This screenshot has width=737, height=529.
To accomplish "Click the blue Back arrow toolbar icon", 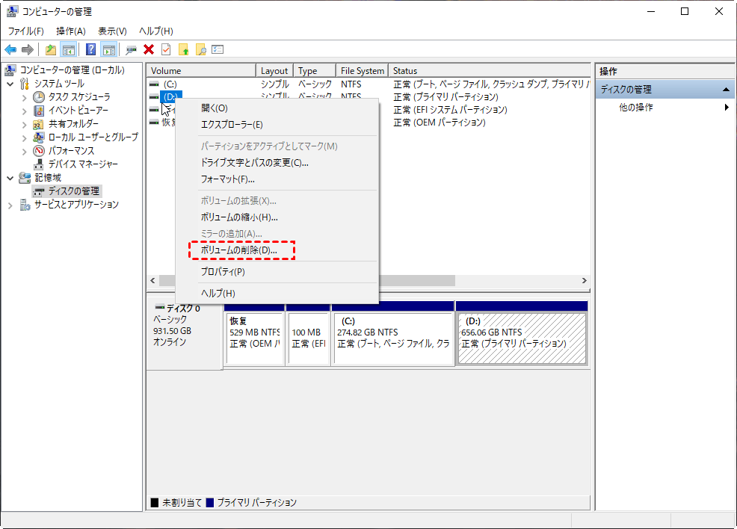I will click(10, 49).
